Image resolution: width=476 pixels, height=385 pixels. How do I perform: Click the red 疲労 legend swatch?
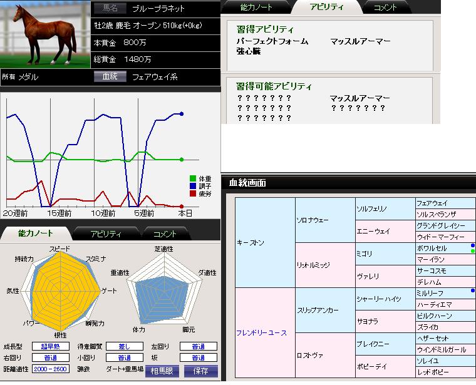[193, 193]
